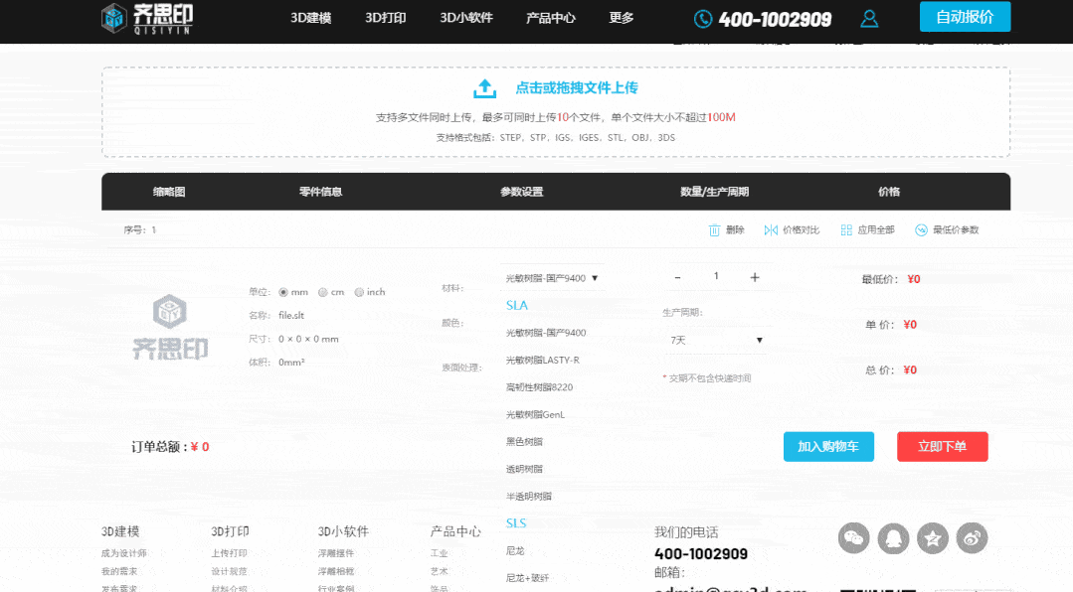Open the 产品中心 navigation menu
This screenshot has width=1073, height=592.
click(x=550, y=18)
